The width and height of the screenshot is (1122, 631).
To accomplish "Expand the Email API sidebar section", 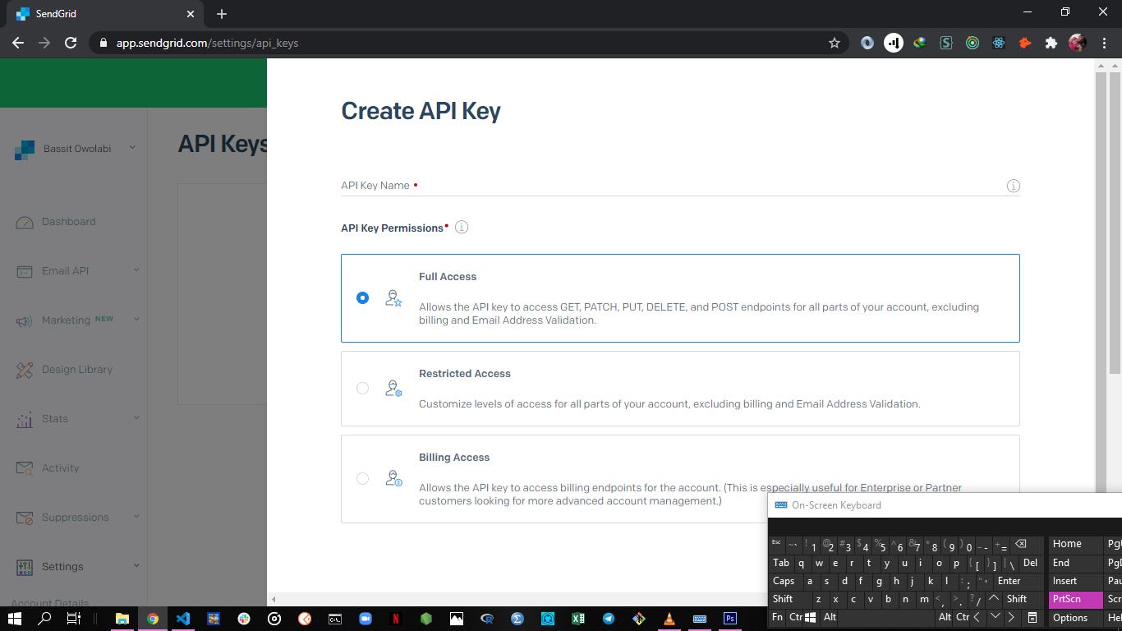I will coord(67,270).
